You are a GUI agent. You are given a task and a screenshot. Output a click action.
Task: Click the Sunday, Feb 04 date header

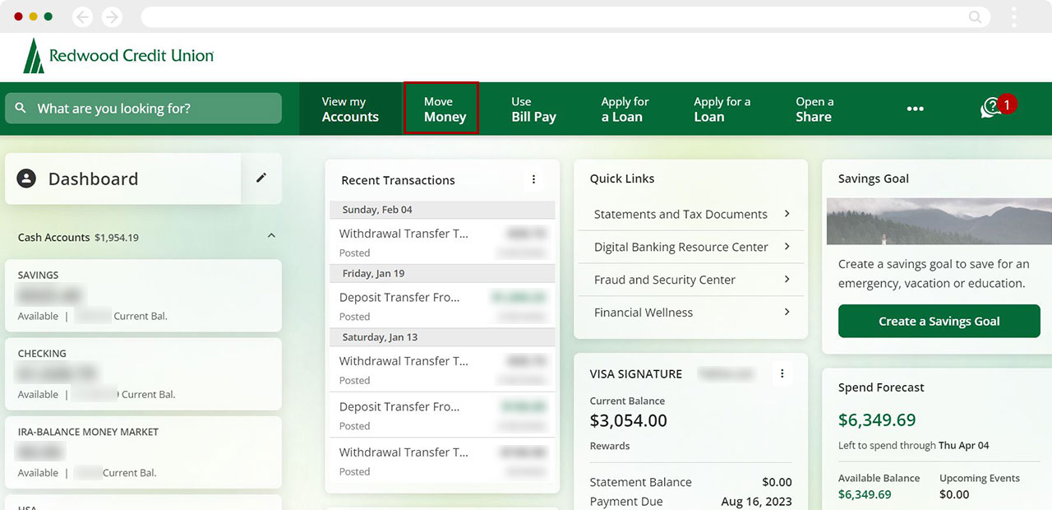click(x=442, y=209)
